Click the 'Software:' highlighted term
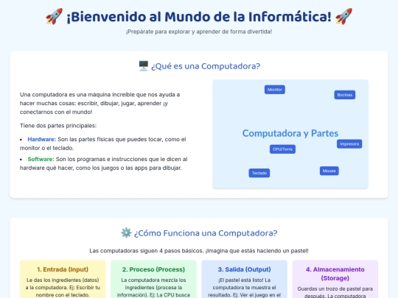Viewport: 398px width, 298px height. pyautogui.click(x=41, y=159)
